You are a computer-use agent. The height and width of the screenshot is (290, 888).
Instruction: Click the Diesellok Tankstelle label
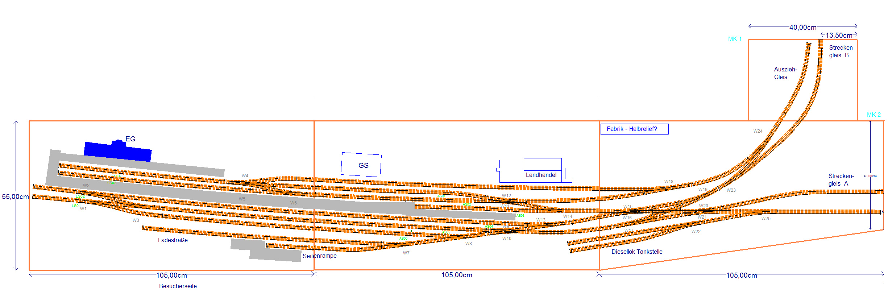(637, 252)
